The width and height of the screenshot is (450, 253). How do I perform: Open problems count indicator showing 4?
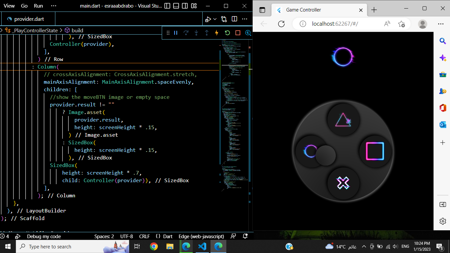(x=5, y=236)
